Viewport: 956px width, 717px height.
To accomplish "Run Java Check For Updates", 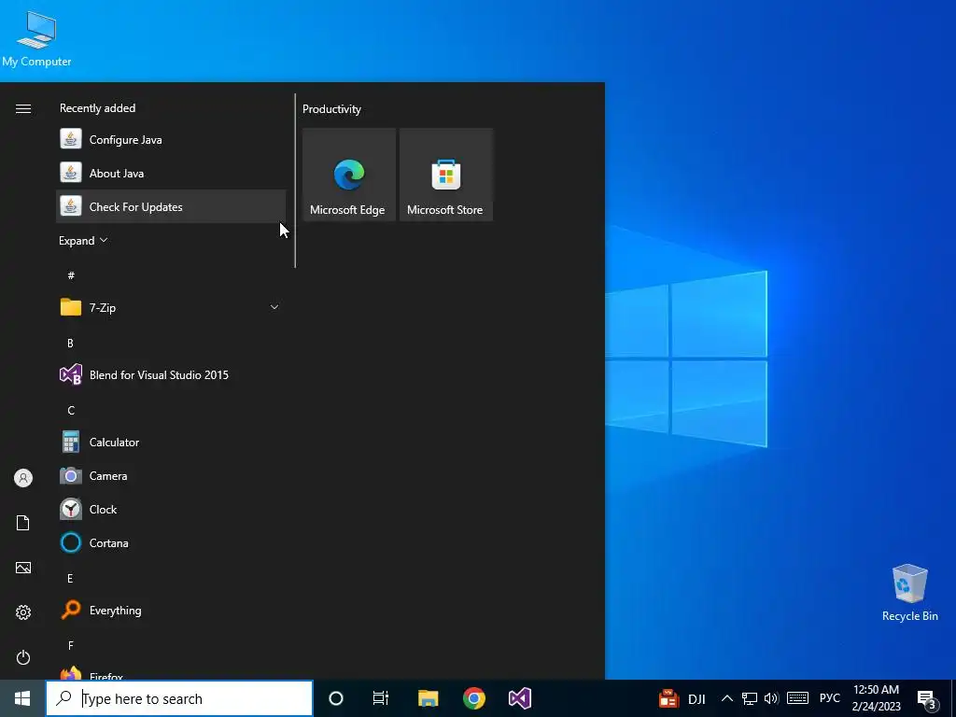I will (171, 206).
